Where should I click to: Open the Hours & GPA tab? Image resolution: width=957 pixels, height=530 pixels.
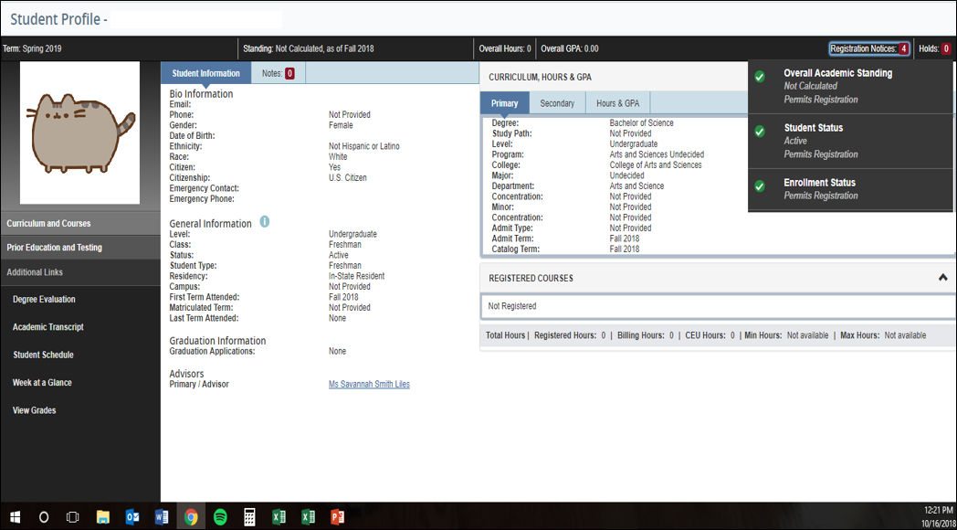(617, 103)
